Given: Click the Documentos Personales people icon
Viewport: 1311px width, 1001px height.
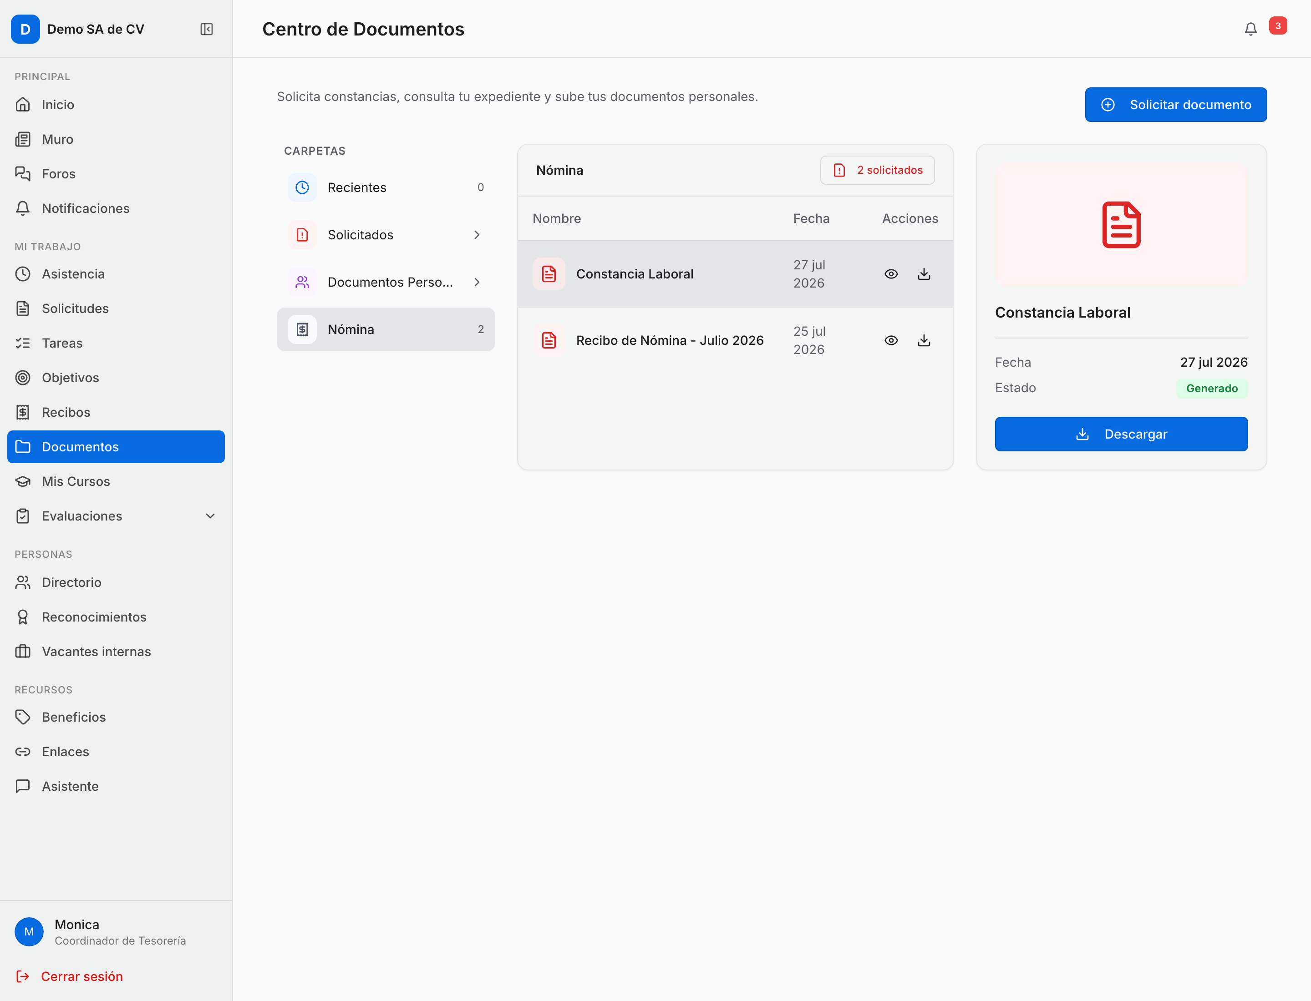Looking at the screenshot, I should (302, 283).
